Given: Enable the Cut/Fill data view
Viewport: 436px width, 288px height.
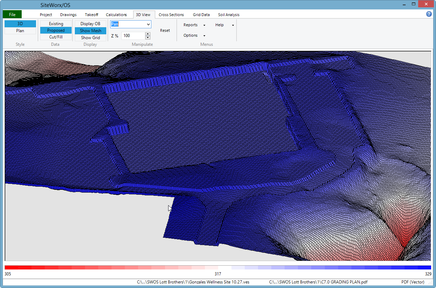Looking at the screenshot, I should pos(56,37).
